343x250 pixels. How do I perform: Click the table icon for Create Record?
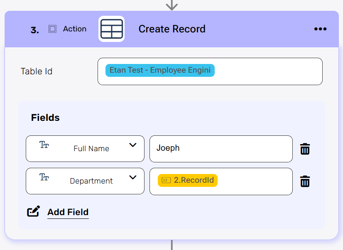coord(111,29)
